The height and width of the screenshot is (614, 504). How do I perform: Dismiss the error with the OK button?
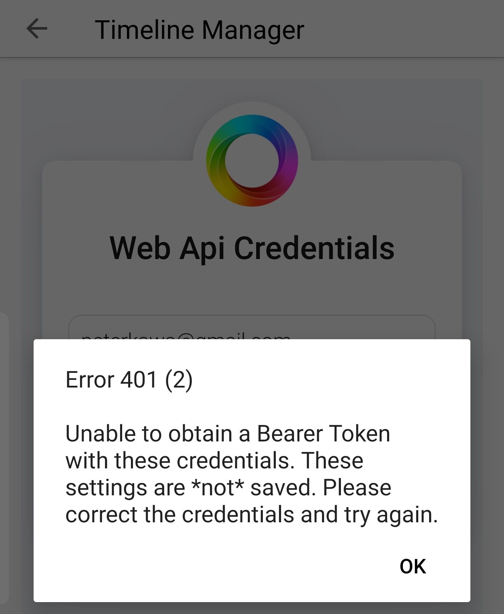click(413, 566)
